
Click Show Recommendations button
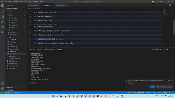(164, 87)
